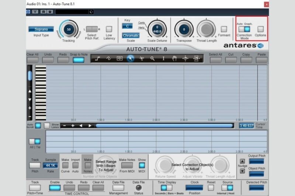Click the Copy button
This screenshot has height=196, width=295.
point(246,60)
